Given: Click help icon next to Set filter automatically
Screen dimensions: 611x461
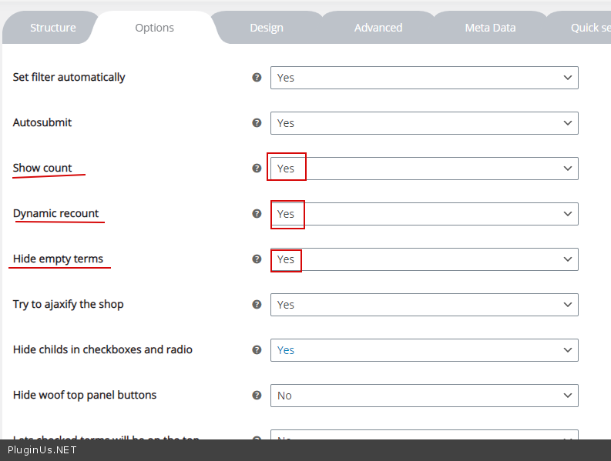Looking at the screenshot, I should coord(257,78).
